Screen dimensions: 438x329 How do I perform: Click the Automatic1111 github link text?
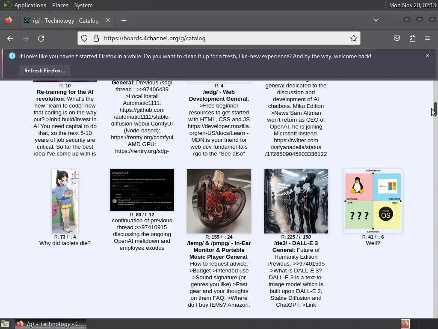pyautogui.click(x=142, y=117)
